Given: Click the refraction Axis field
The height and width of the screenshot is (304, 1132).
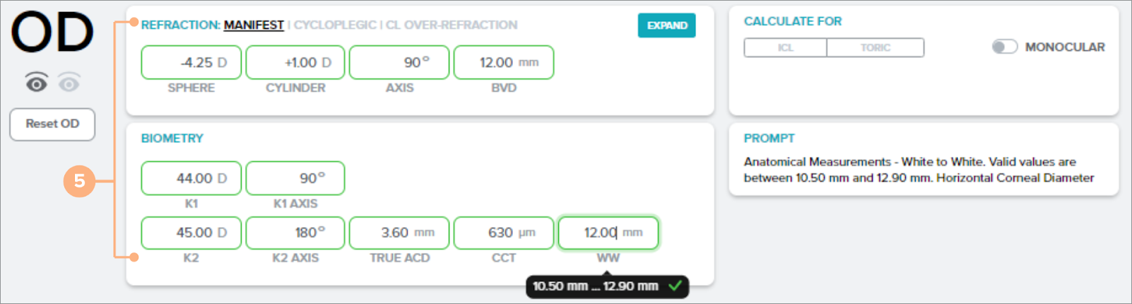Looking at the screenshot, I should coord(399,62).
